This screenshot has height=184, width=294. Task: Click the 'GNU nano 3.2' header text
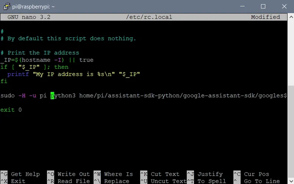29,17
